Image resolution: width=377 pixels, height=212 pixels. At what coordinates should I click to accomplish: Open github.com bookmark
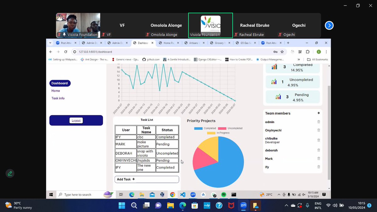coord(151,59)
